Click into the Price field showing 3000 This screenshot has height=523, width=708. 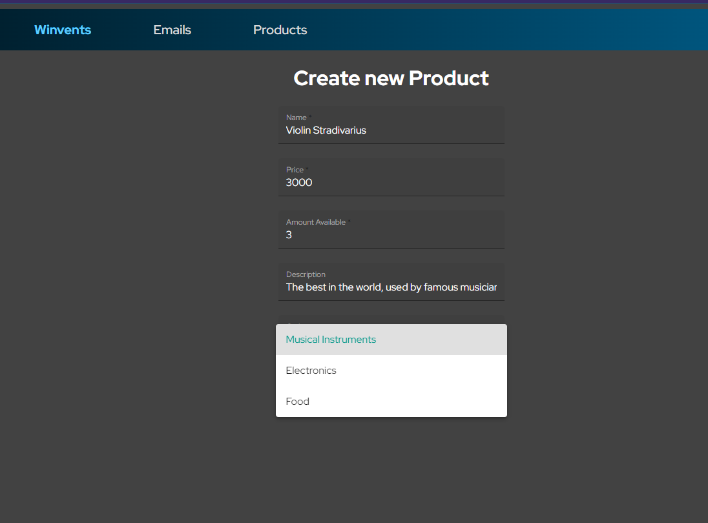pos(391,178)
